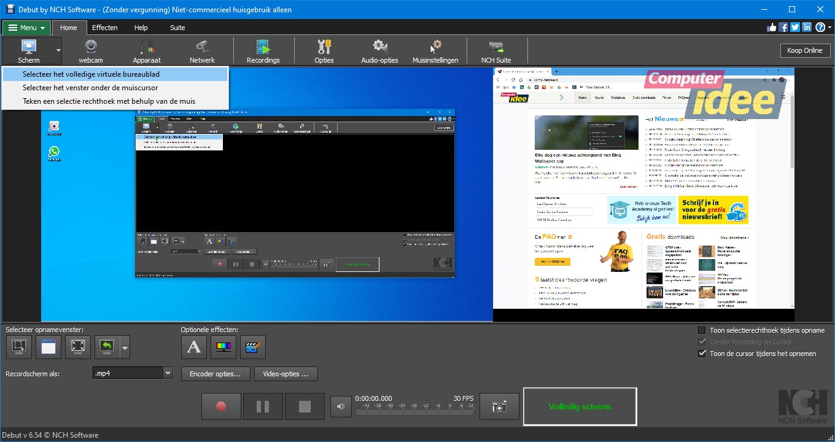Image resolution: width=835 pixels, height=442 pixels.
Task: Mute the audio with speaker button
Action: (x=340, y=406)
